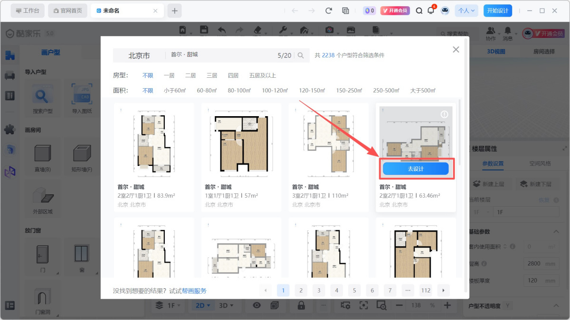Screen dimensions: 570x320
Task: Select the 三居 room type filter
Action: point(212,75)
